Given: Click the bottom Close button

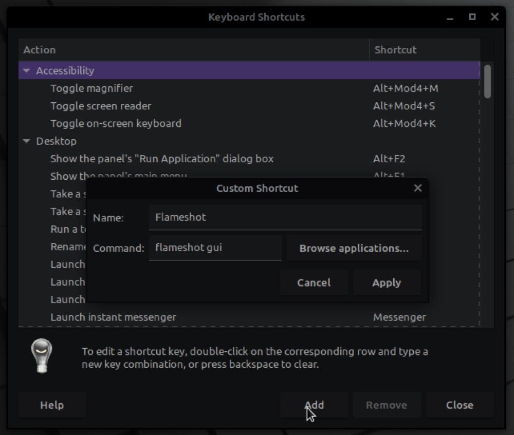Looking at the screenshot, I should 460,405.
